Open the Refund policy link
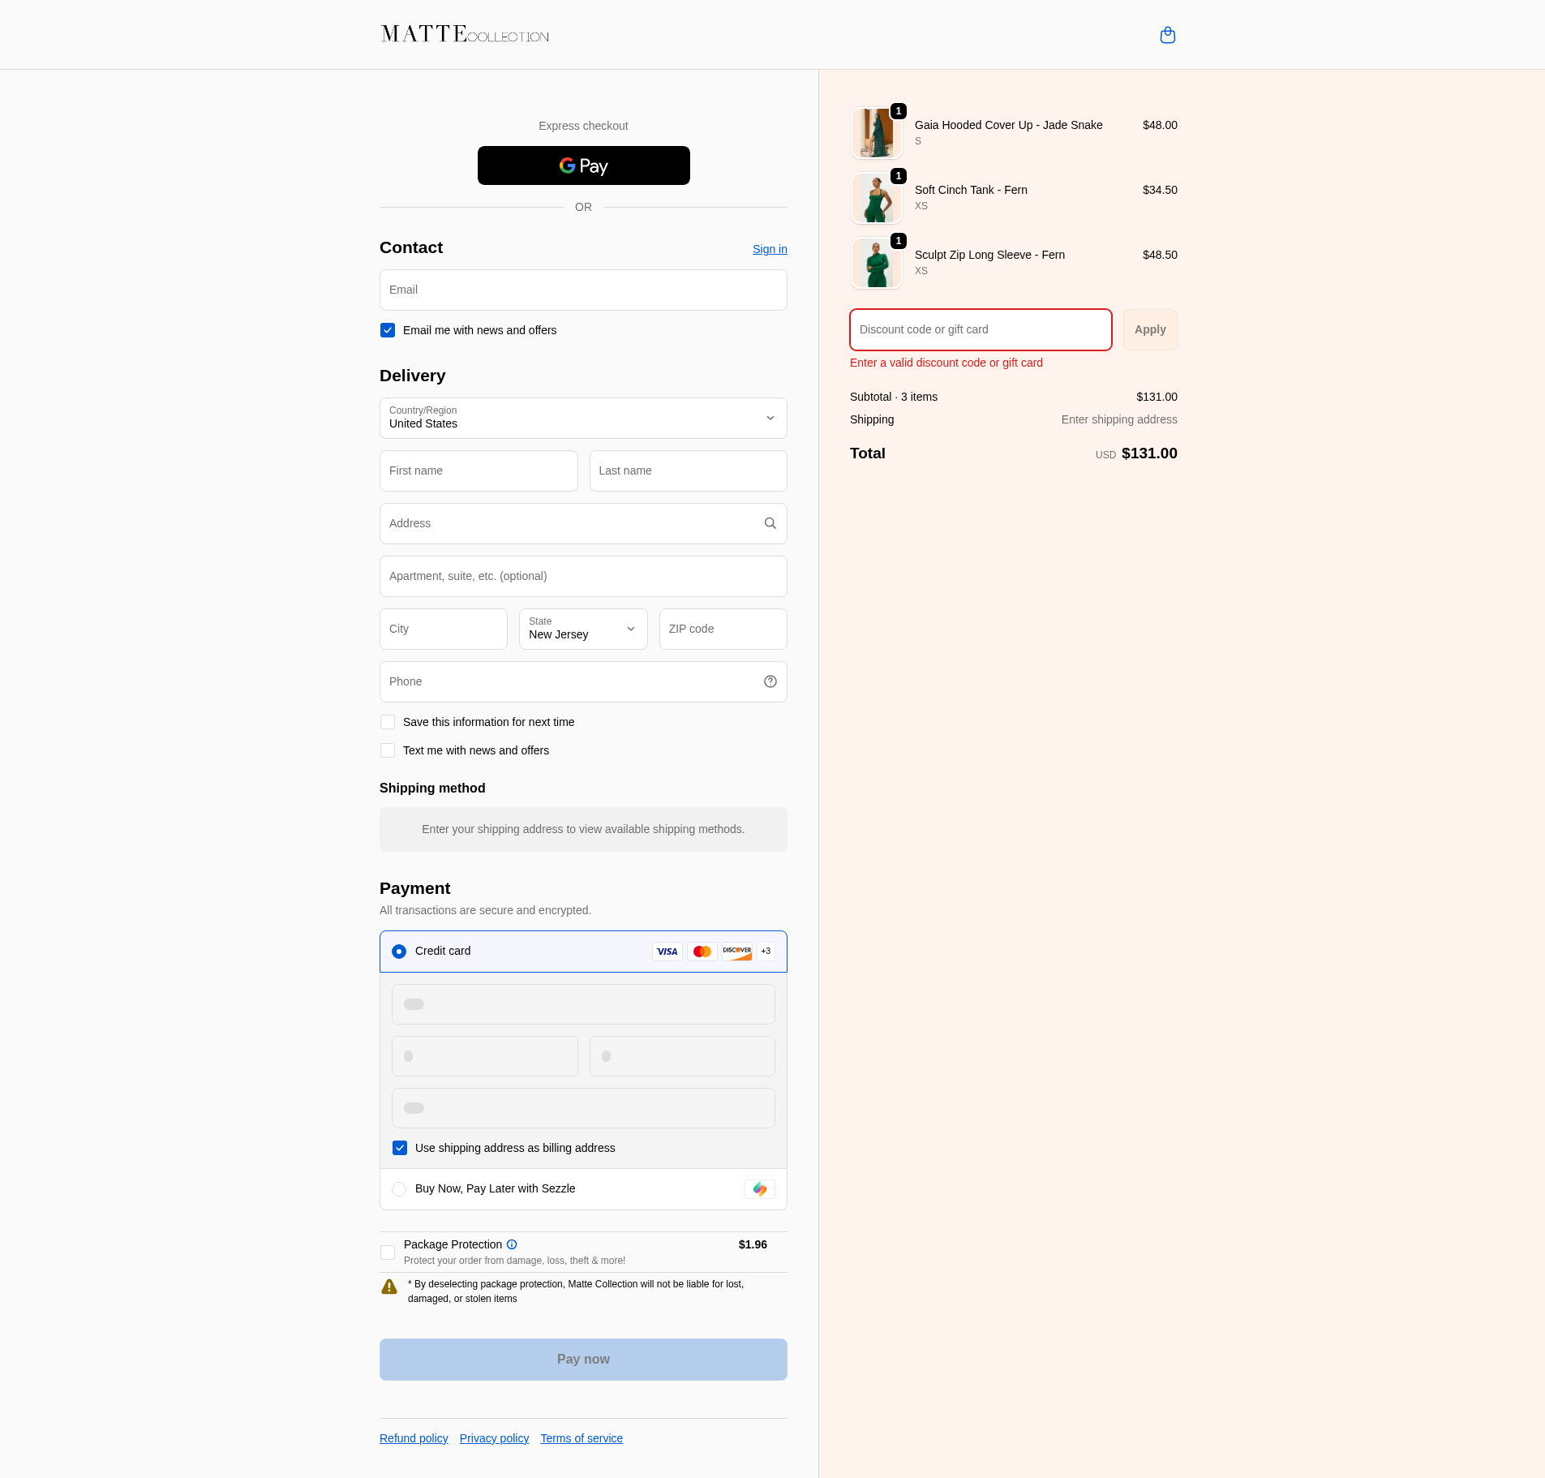The image size is (1545, 1478). (x=414, y=1438)
